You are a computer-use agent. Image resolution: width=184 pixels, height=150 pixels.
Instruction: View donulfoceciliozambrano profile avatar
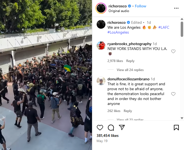101,81
